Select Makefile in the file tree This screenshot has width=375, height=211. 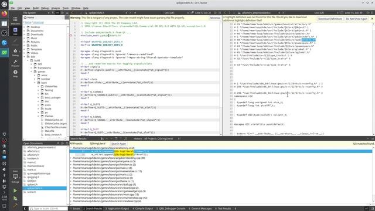coord(49,131)
